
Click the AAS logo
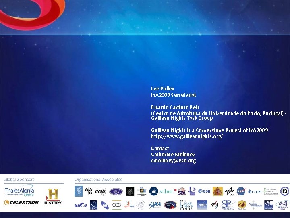coord(89,191)
